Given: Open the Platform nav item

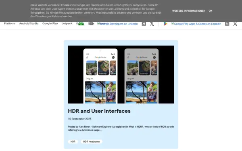Looking at the screenshot, I should click(10, 23).
